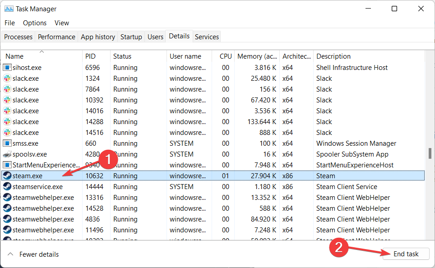The height and width of the screenshot is (268, 435).
Task: Click the StartMenuExperienceHost process icon
Action: (7, 165)
